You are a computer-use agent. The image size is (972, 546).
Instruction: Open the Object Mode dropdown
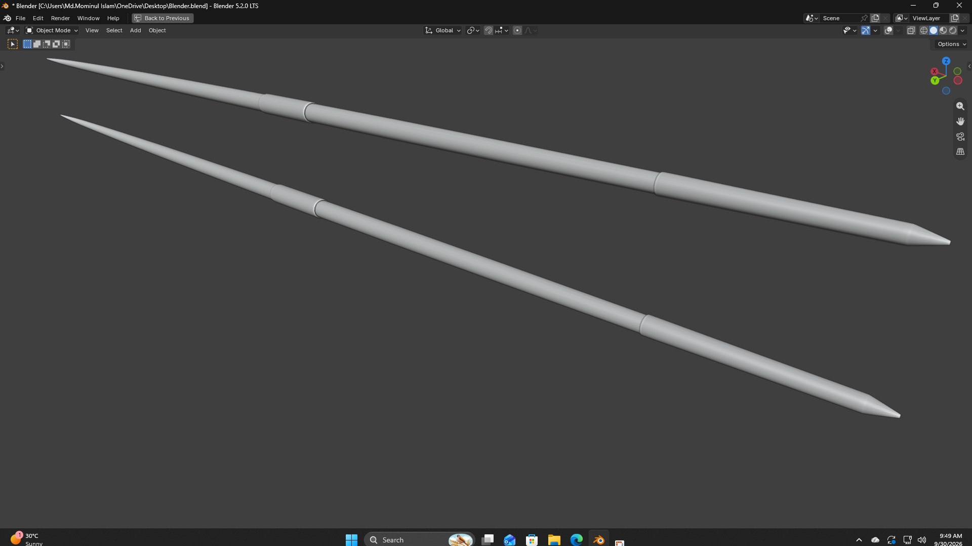[x=52, y=31]
